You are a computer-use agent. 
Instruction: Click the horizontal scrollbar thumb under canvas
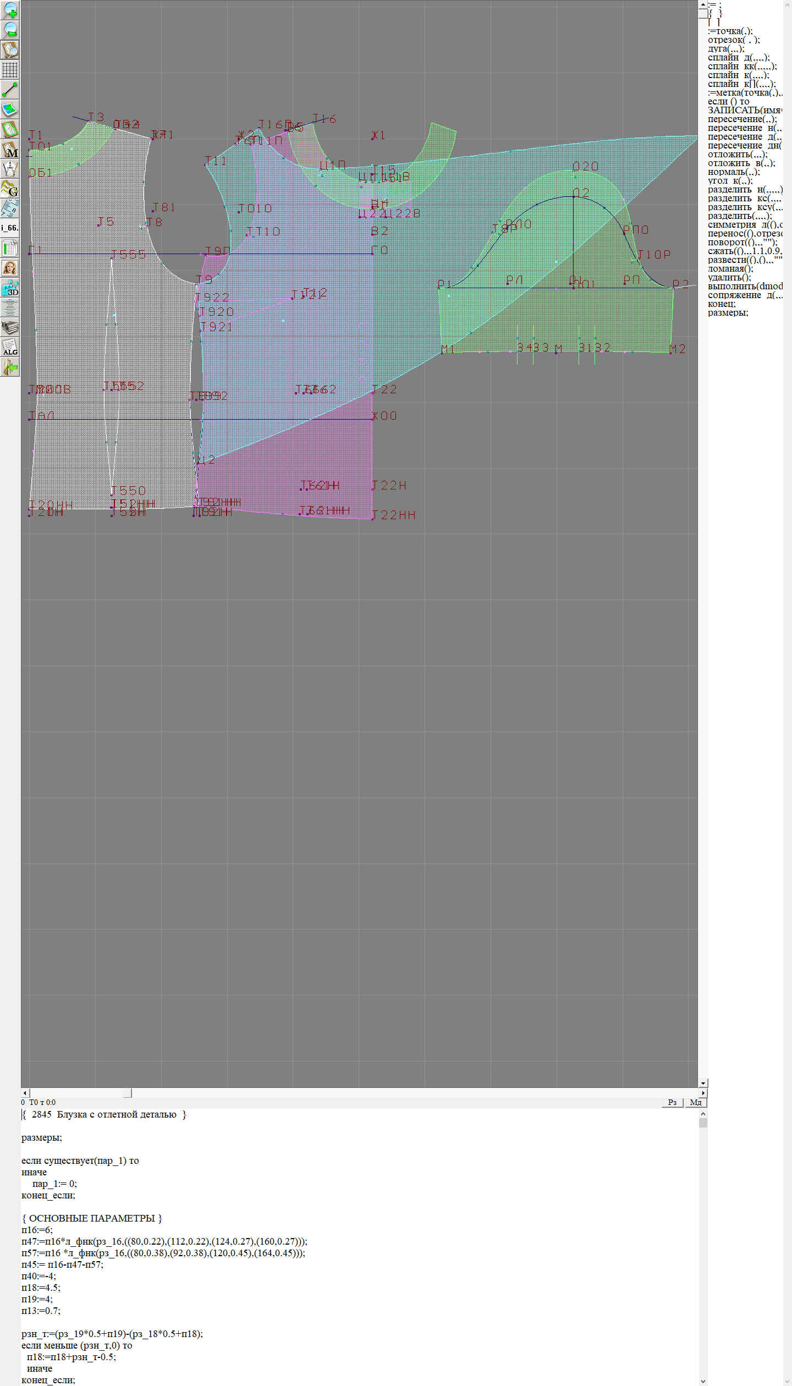[x=127, y=1093]
